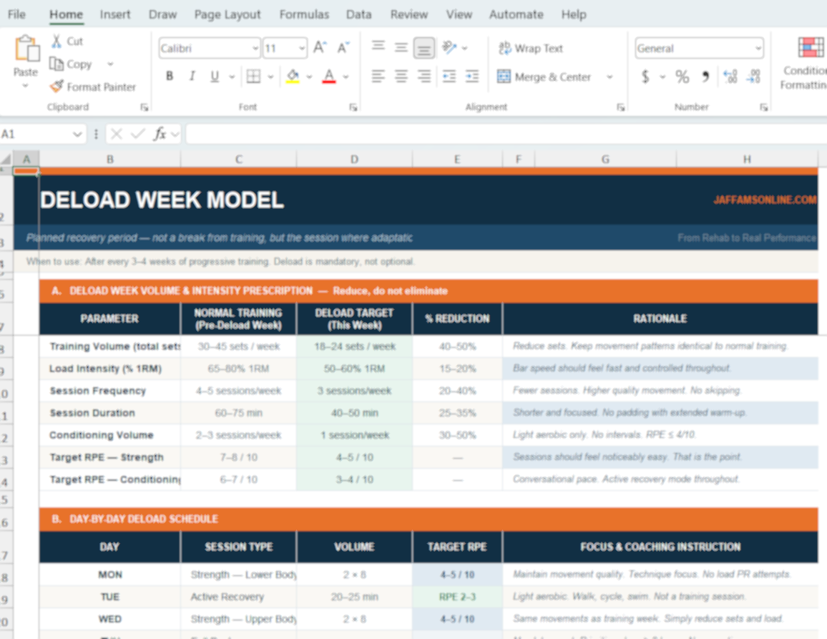The image size is (827, 639).
Task: Click the Insert Function fx icon
Action: click(160, 134)
